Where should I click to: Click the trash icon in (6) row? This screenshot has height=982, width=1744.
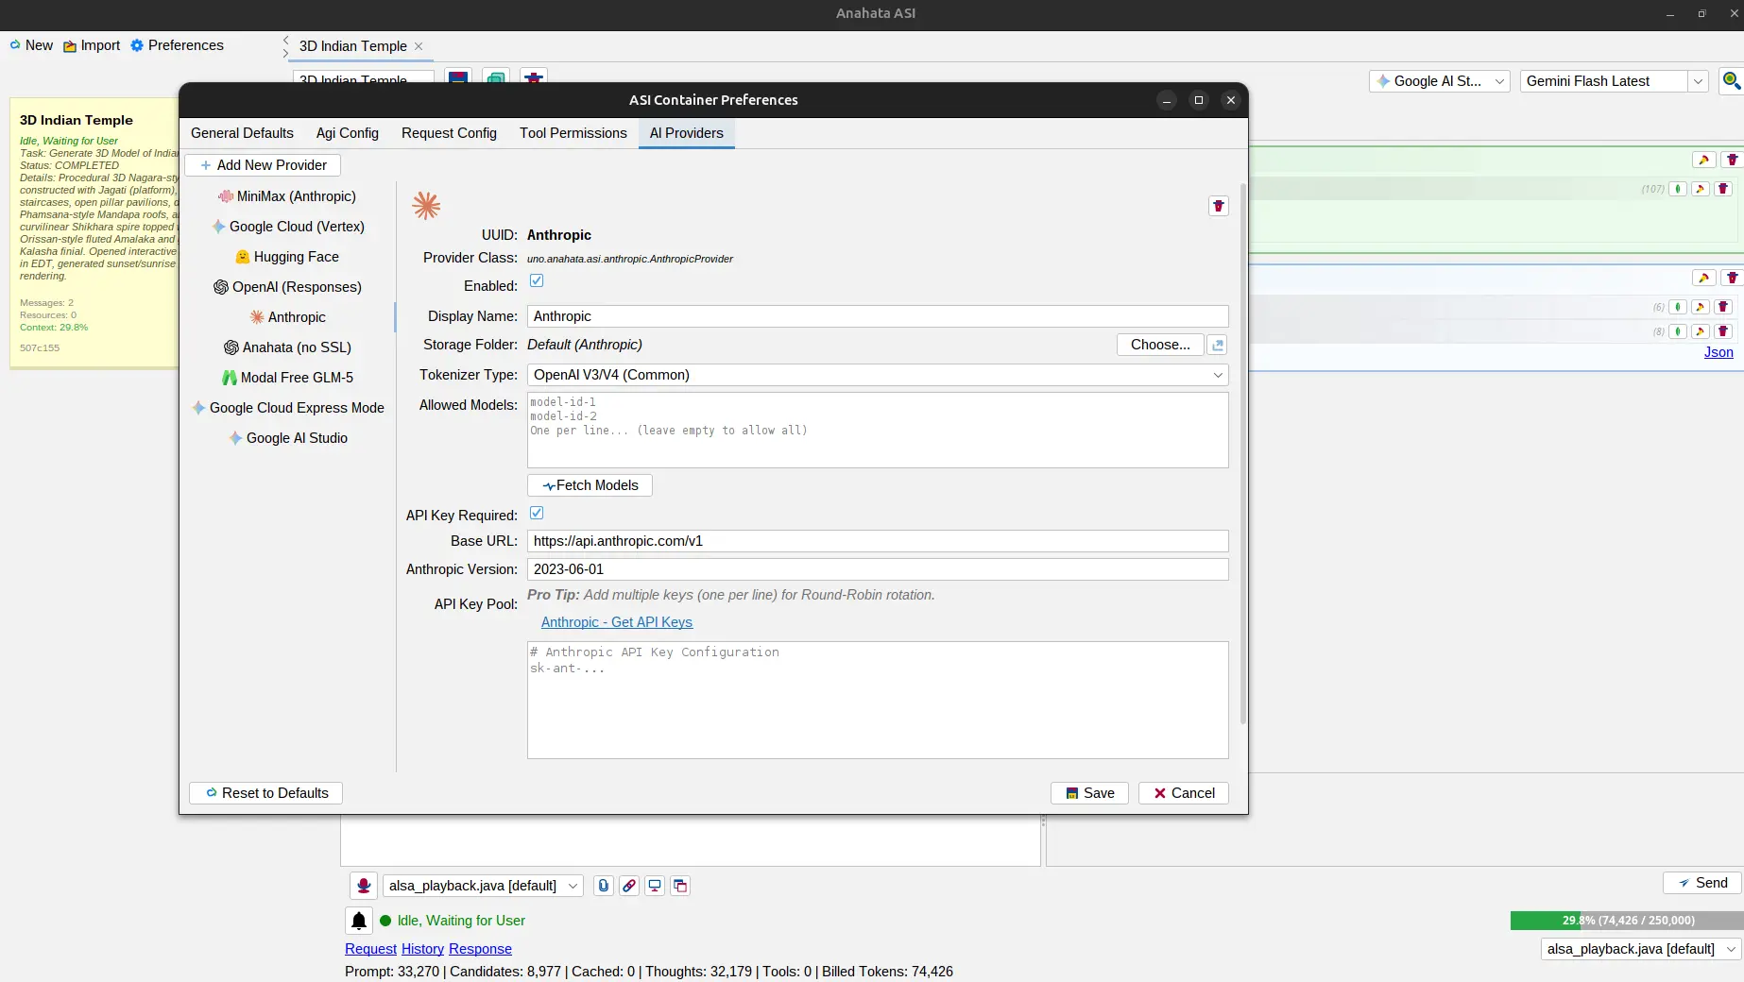[x=1723, y=307]
